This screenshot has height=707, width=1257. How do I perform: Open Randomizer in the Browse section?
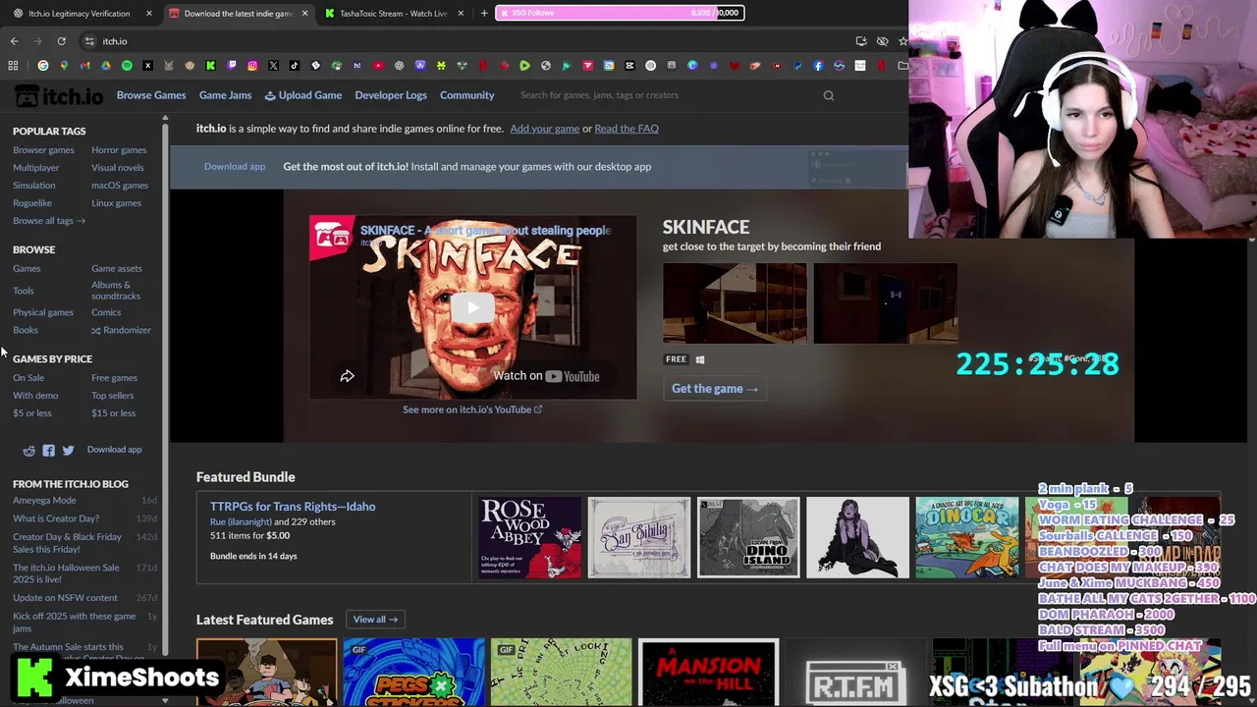(x=121, y=330)
